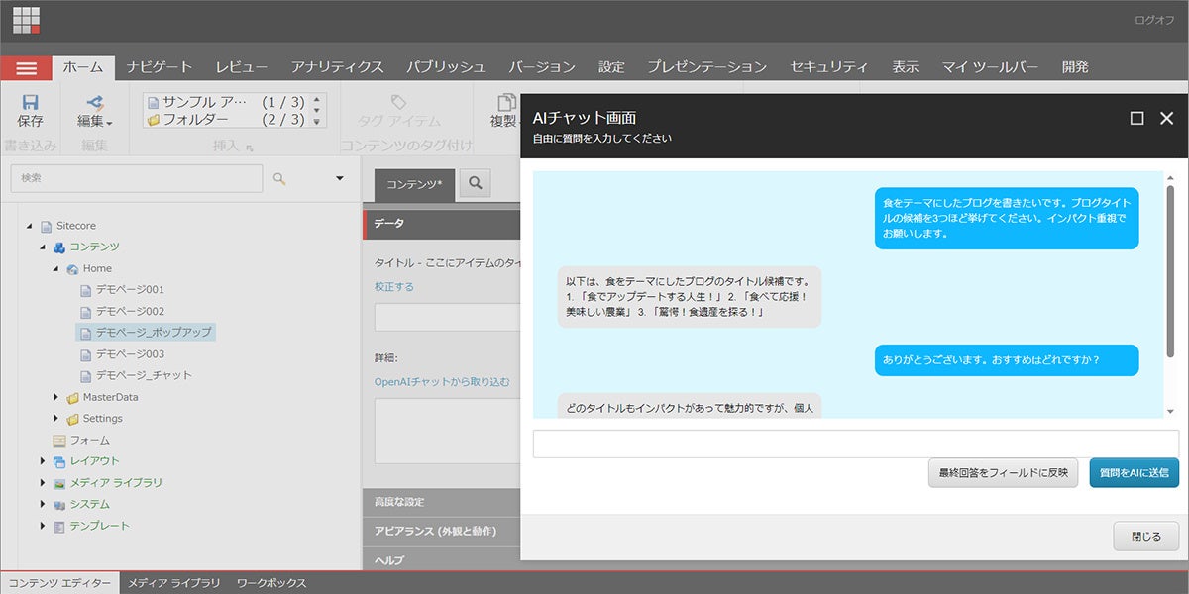This screenshot has width=1189, height=594.
Task: Click the 質問をAIに送信 button
Action: click(x=1134, y=473)
